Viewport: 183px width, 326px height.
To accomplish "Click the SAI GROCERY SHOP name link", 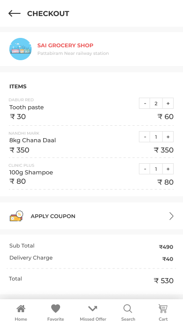I will tap(65, 45).
